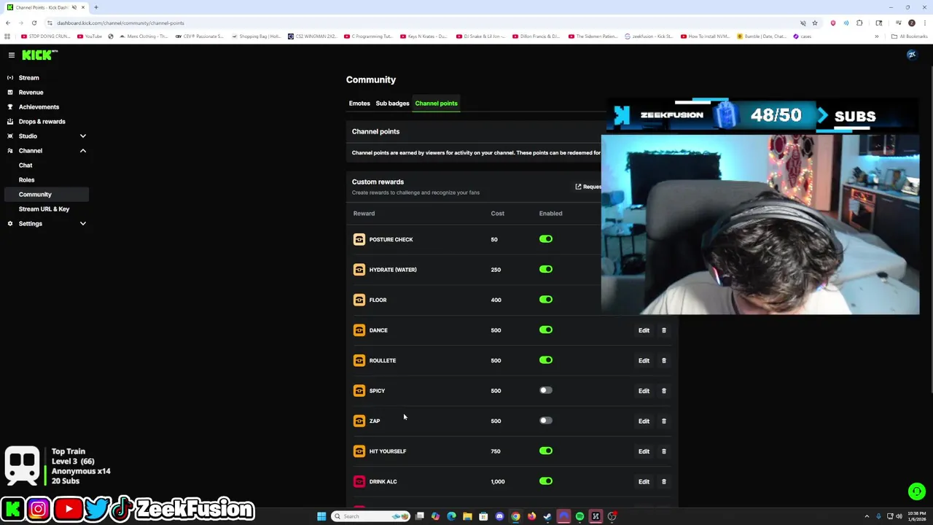Select the Channel points tab
This screenshot has width=933, height=525.
[436, 103]
